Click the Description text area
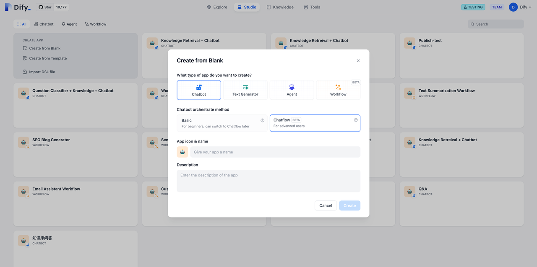537x267 pixels. tap(268, 181)
